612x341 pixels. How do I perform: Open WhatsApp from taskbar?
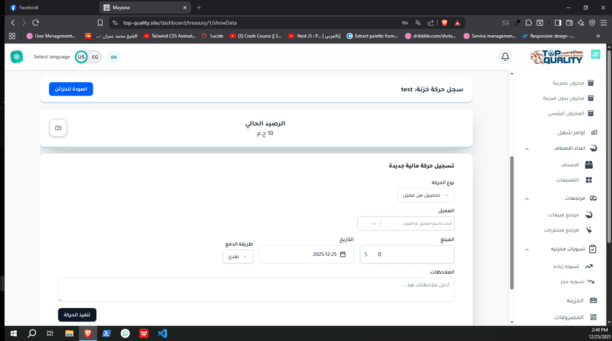pos(126,334)
